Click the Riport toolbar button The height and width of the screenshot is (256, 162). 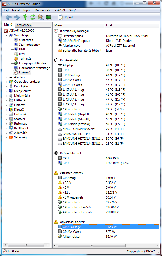click(66, 17)
